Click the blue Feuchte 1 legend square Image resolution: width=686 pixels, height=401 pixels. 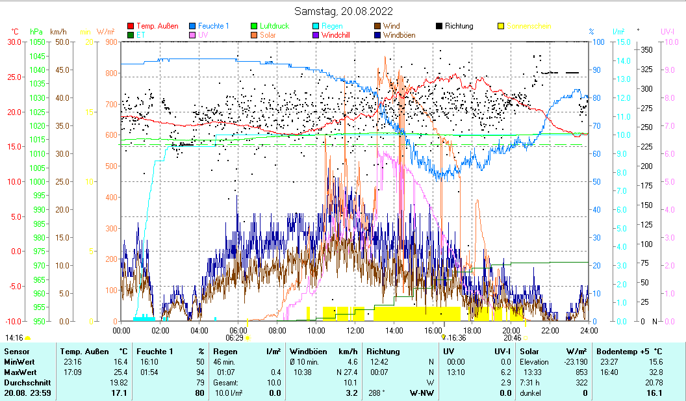coord(192,26)
